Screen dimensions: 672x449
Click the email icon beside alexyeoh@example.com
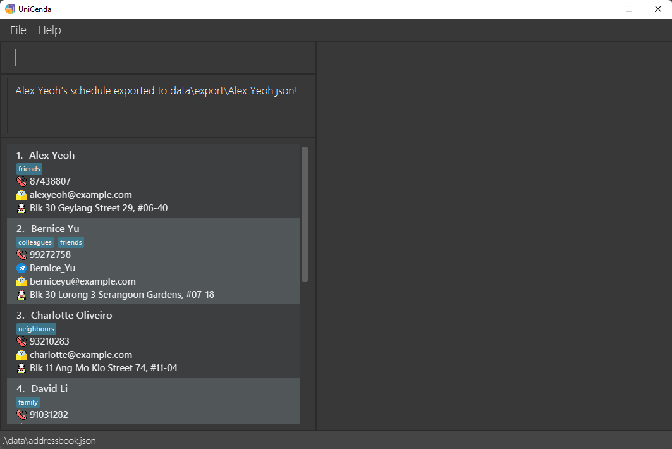click(x=21, y=195)
